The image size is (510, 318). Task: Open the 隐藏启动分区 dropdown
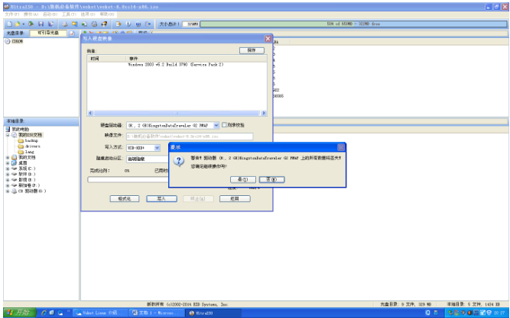click(x=148, y=159)
